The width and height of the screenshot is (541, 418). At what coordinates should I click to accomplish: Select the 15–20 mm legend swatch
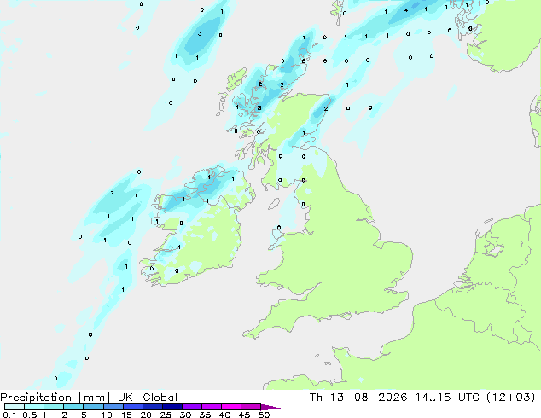coord(132,407)
